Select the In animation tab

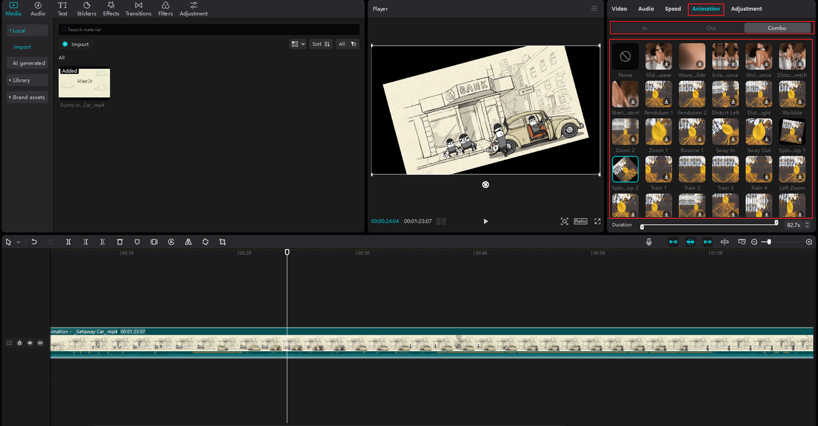645,28
